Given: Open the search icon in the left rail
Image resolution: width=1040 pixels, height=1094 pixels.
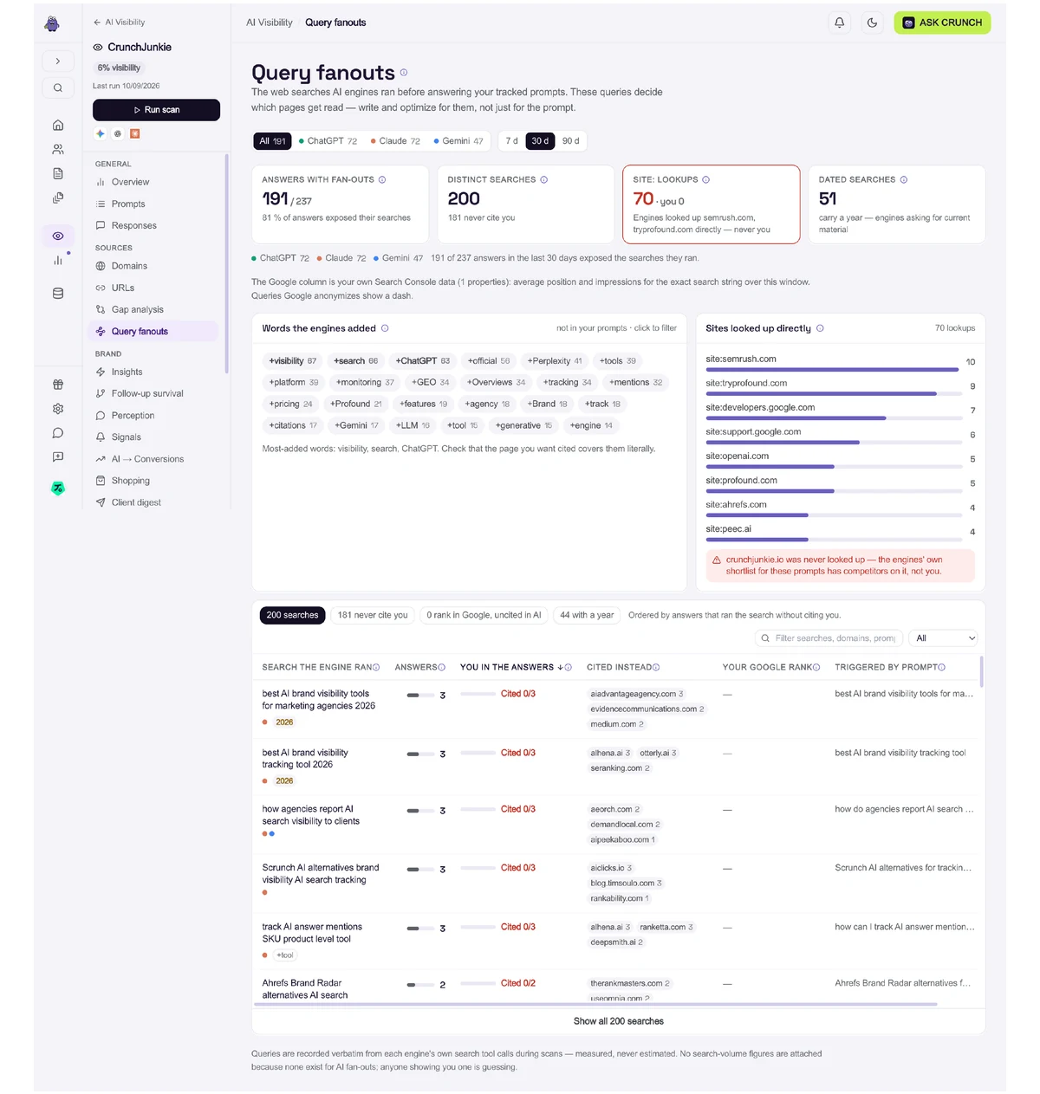Looking at the screenshot, I should [x=58, y=87].
